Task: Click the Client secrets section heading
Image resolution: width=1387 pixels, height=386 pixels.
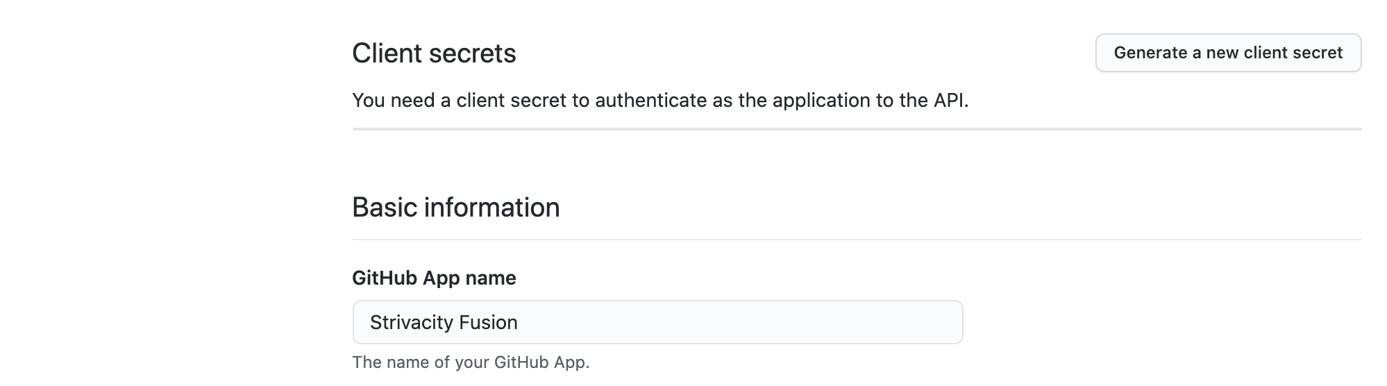Action: 434,53
